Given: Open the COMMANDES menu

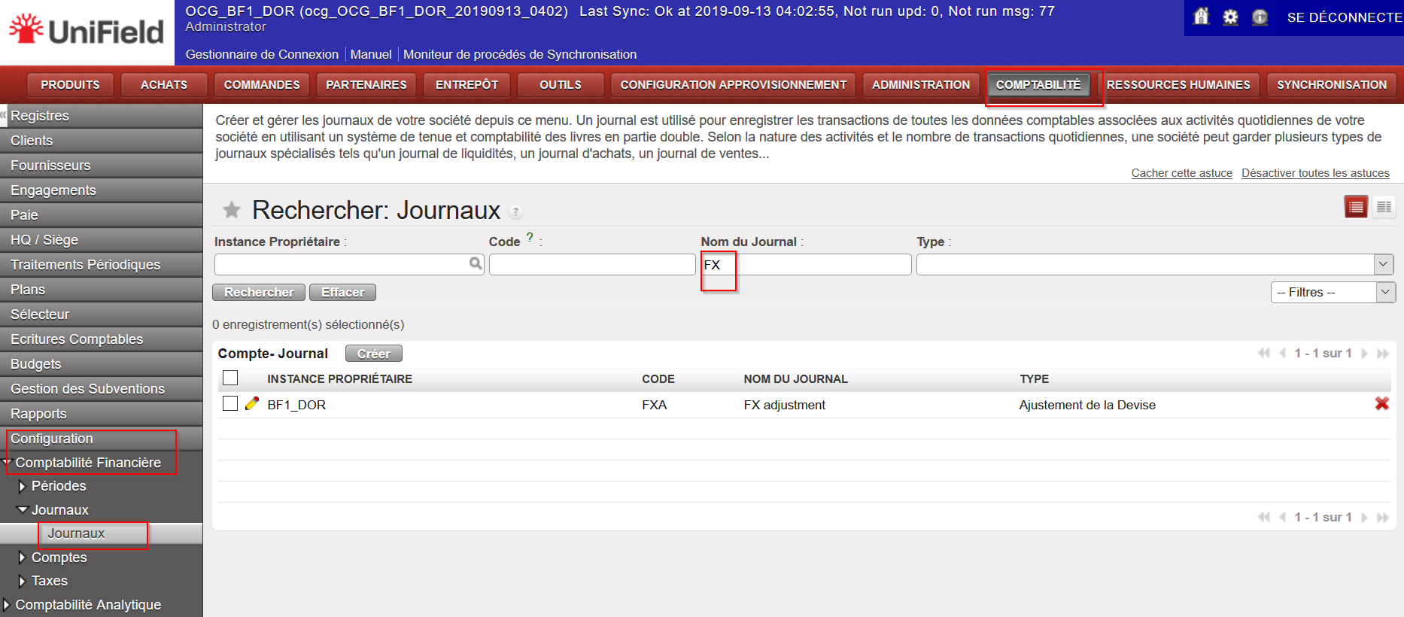Looking at the screenshot, I should pyautogui.click(x=262, y=85).
